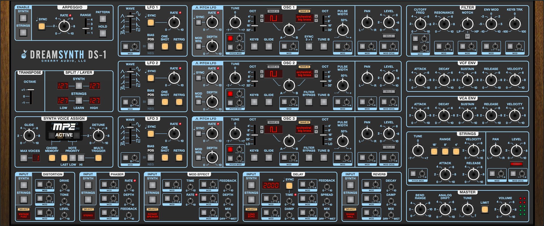Screen dimensions: 544x226
Task: Open OSC 1 Wave B orchestral big brass selector
Action: click(304, 18)
